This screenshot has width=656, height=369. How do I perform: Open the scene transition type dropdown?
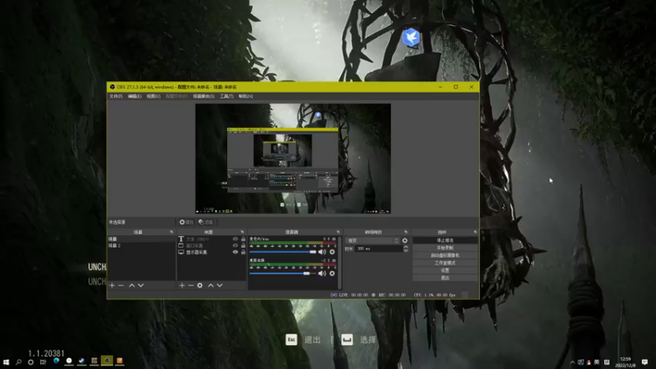pos(372,240)
